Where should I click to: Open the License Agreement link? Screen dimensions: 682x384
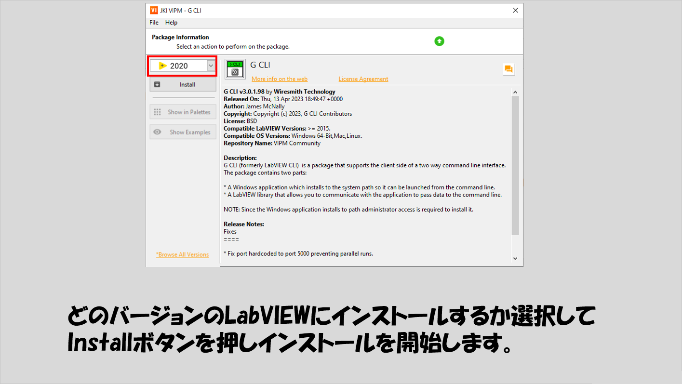coord(363,79)
